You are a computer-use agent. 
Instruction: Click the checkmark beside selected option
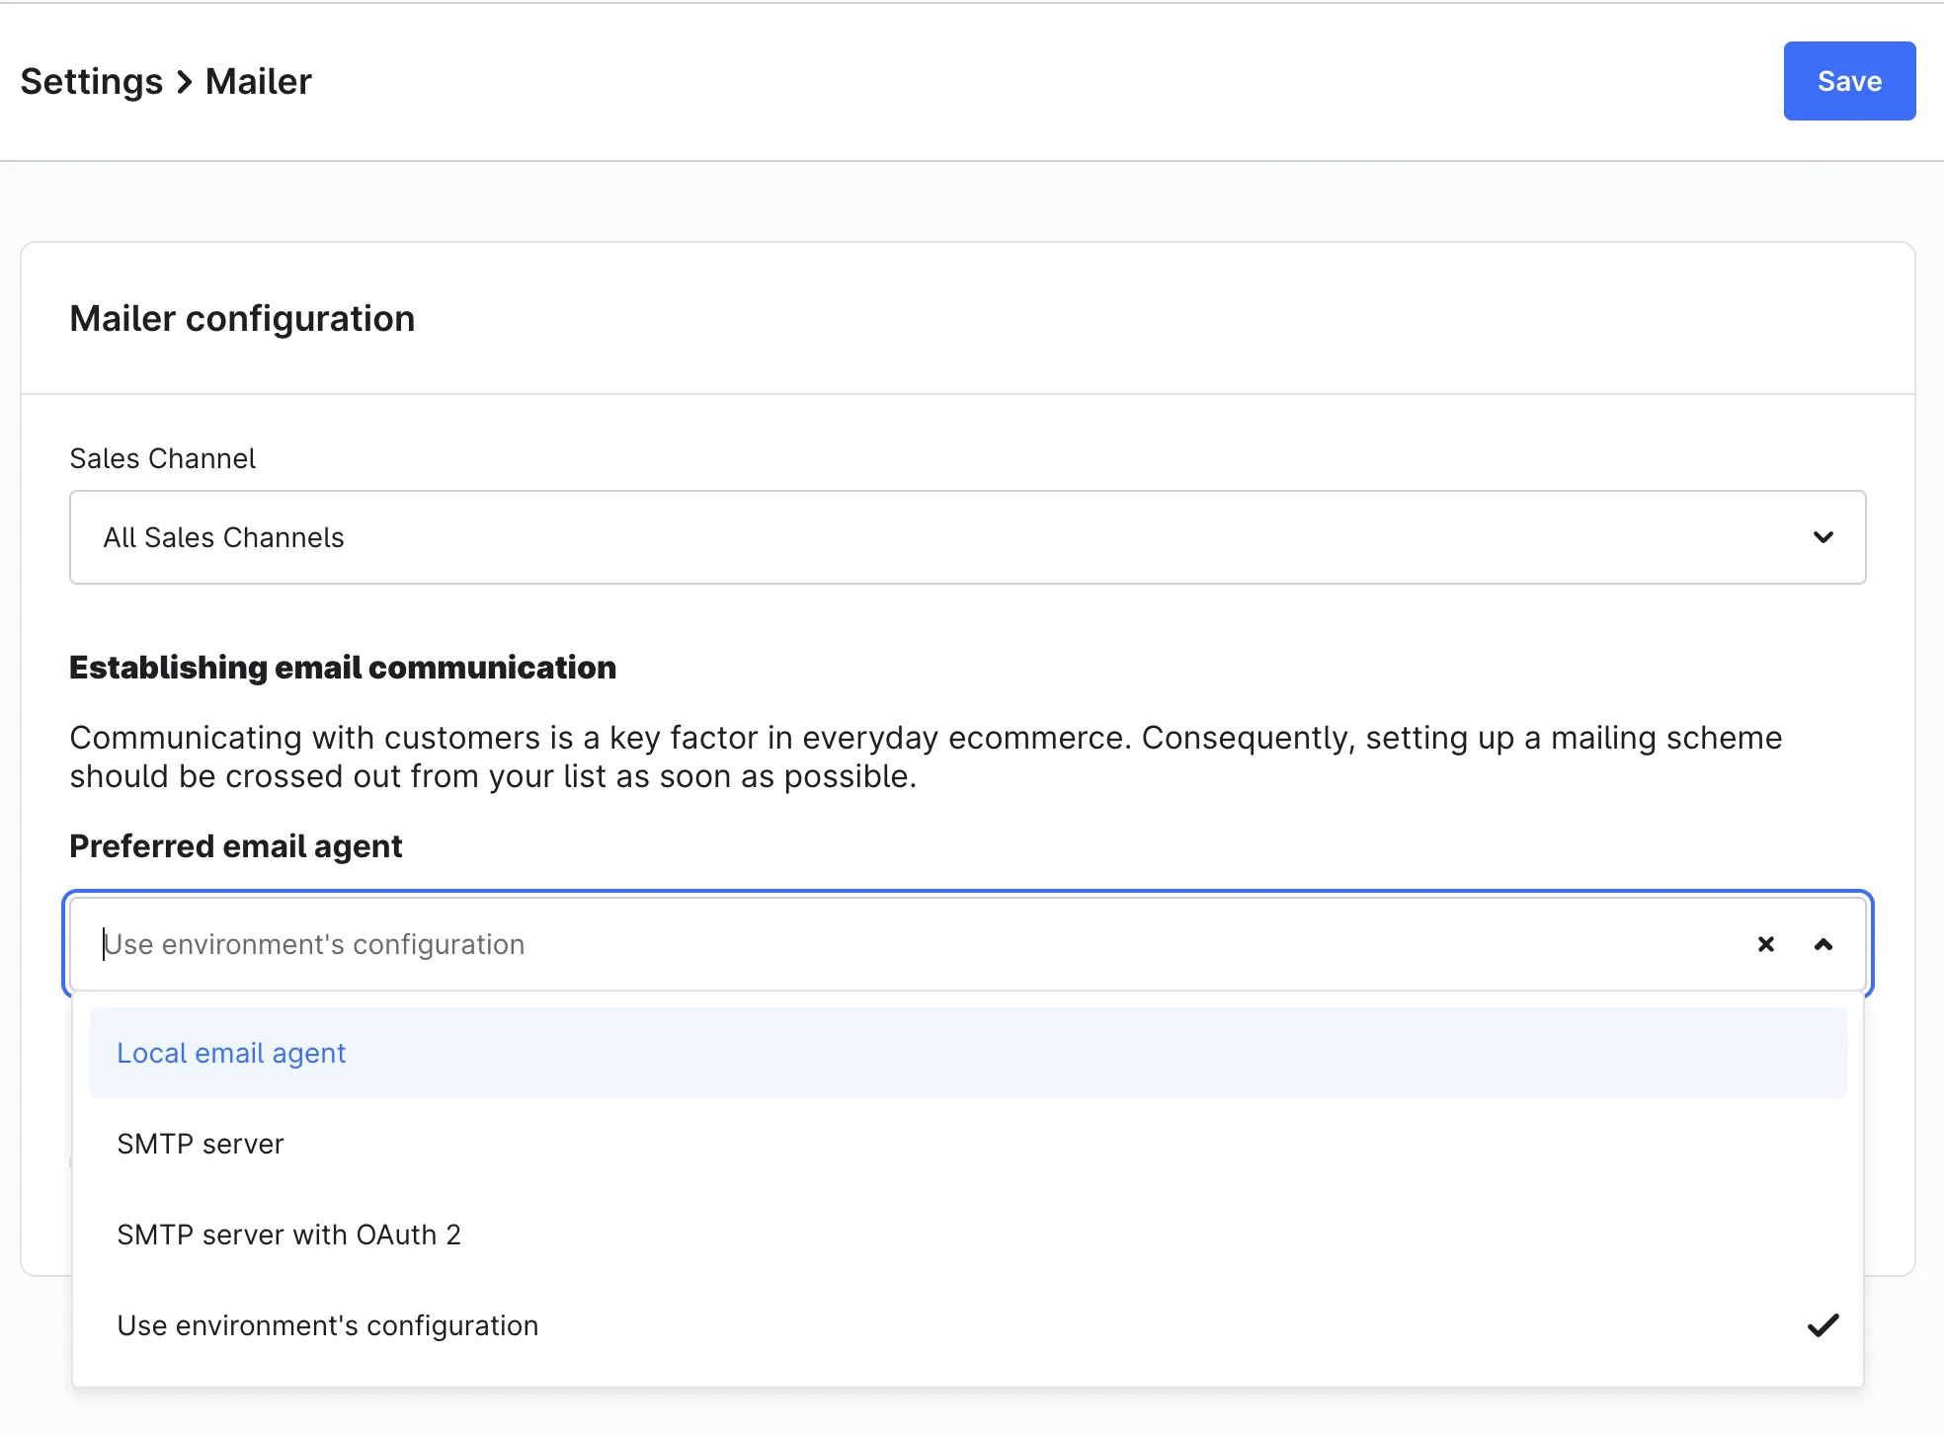click(1822, 1325)
